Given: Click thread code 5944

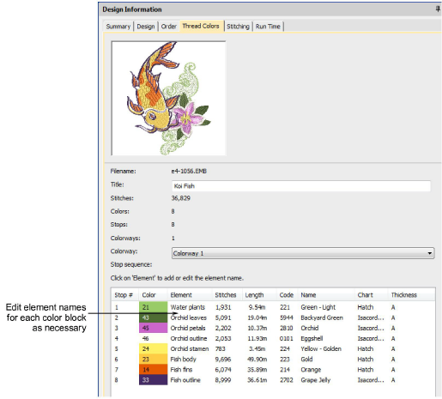Looking at the screenshot, I should (286, 317).
